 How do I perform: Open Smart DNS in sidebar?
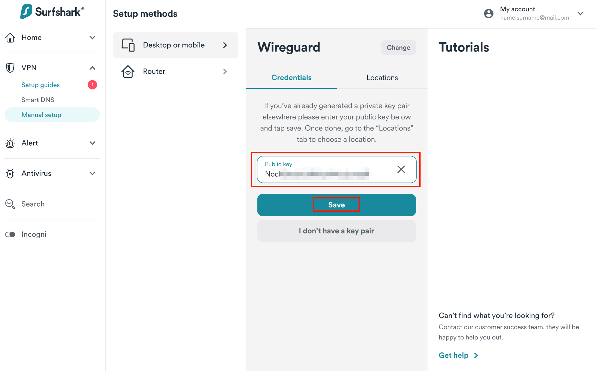(x=38, y=100)
